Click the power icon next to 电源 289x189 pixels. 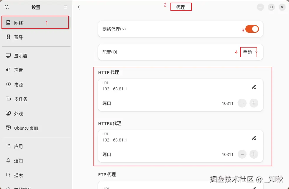tap(8, 84)
